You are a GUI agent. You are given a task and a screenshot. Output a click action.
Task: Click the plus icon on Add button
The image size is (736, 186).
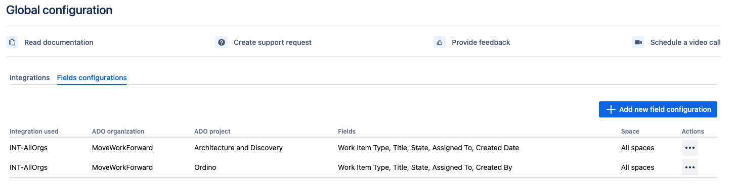(611, 109)
